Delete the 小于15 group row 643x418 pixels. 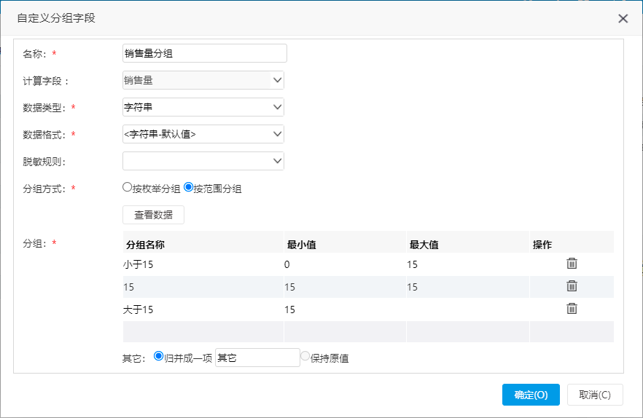(572, 264)
